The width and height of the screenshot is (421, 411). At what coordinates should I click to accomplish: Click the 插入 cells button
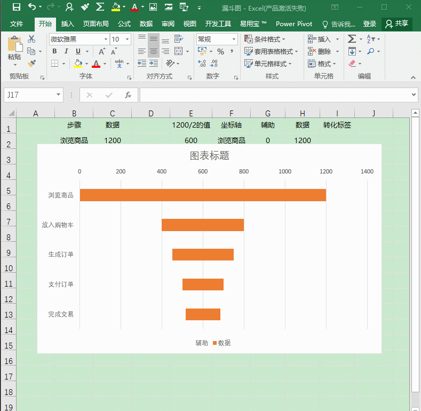point(323,39)
